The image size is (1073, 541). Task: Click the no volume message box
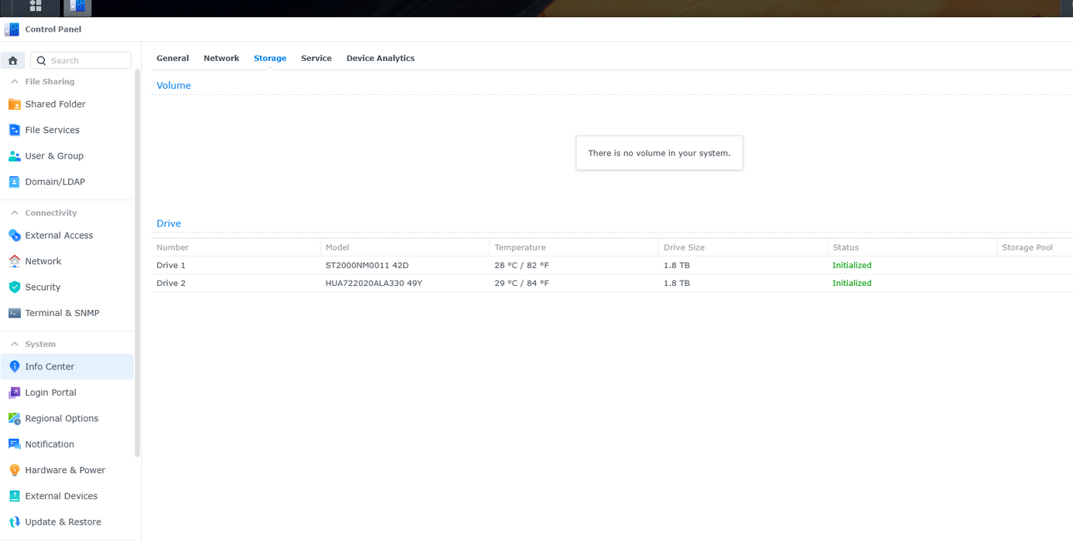coord(659,153)
